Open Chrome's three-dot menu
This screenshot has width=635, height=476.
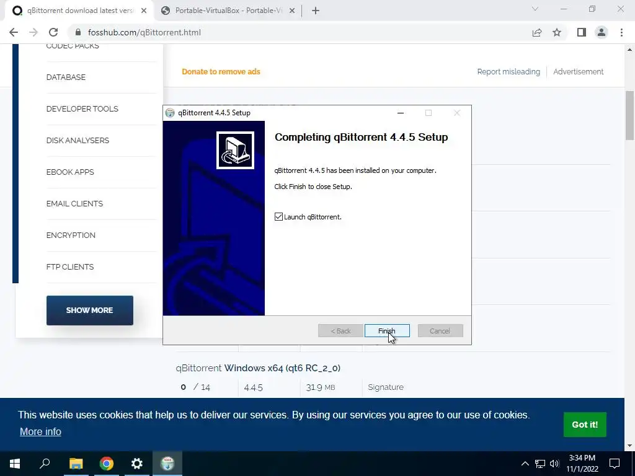(621, 32)
